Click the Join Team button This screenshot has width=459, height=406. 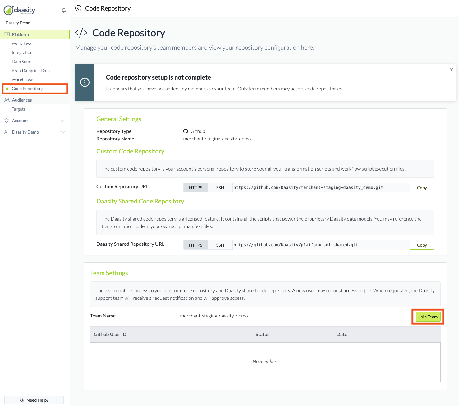(428, 317)
